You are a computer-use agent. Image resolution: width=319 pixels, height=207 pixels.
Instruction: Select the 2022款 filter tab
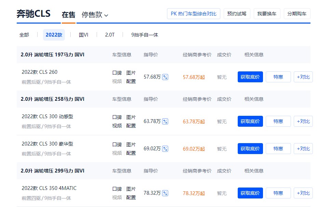54,35
